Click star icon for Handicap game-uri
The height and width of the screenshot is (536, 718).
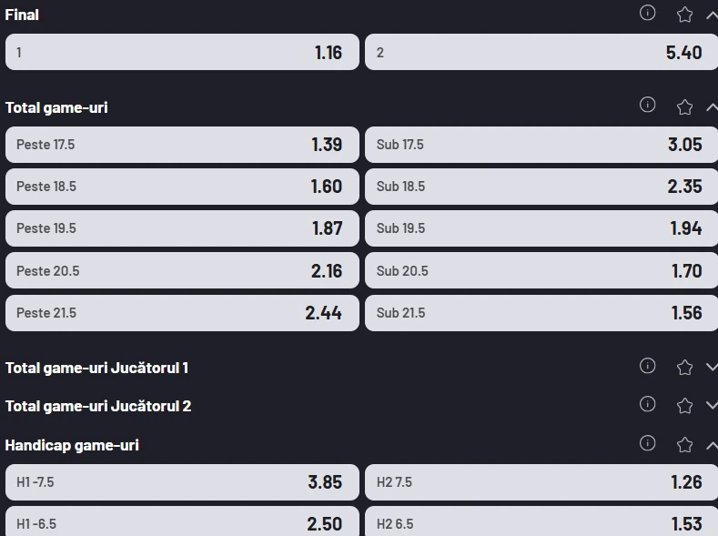click(x=684, y=444)
